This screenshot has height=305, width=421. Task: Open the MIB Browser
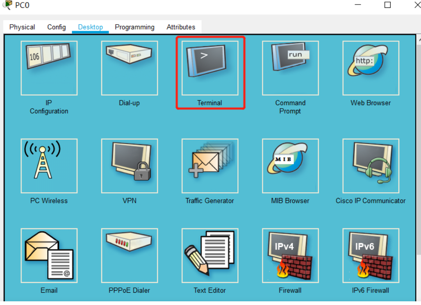pos(290,166)
